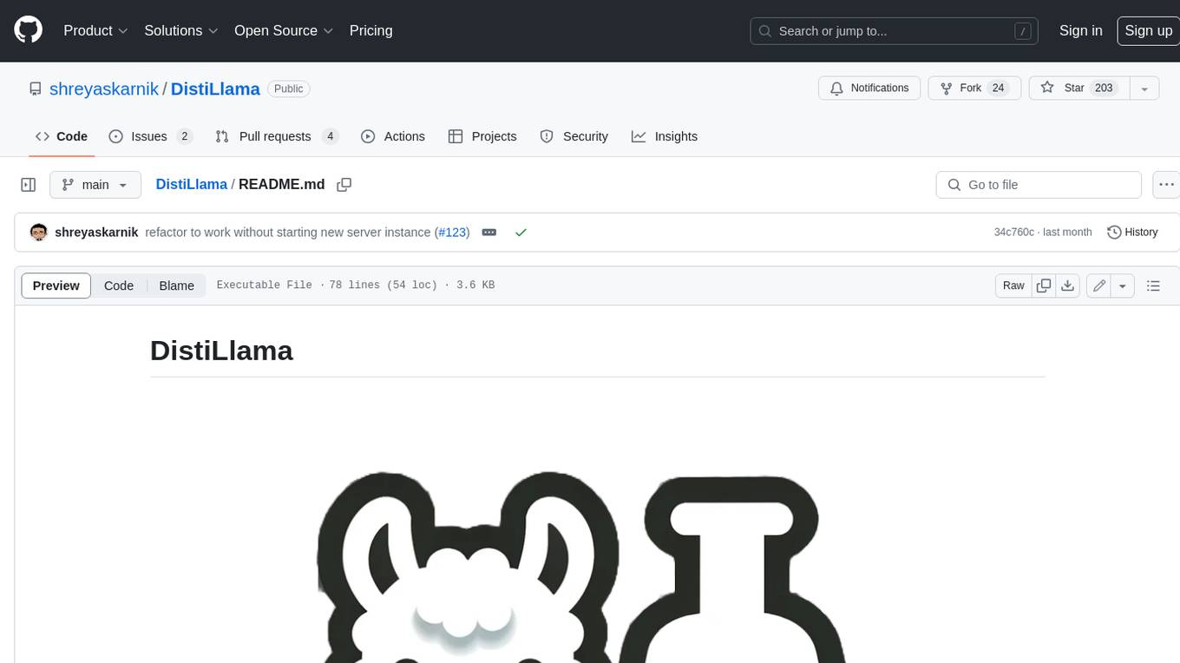The image size is (1180, 663).
Task: Expand the Product menu
Action: (95, 30)
